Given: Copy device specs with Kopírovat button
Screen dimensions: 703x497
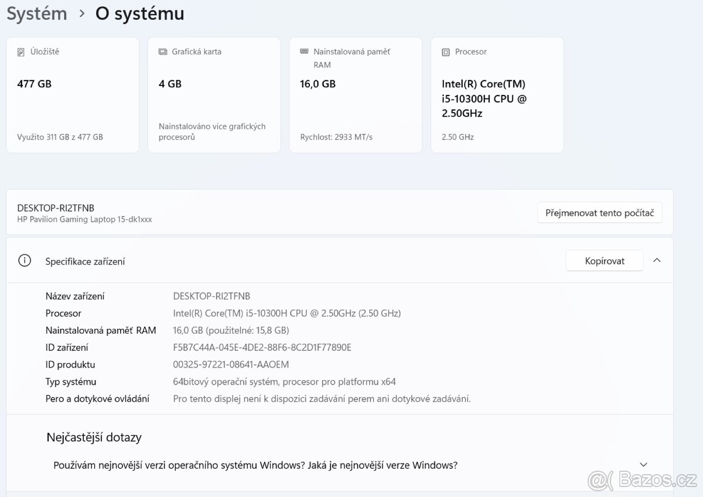Looking at the screenshot, I should [604, 261].
